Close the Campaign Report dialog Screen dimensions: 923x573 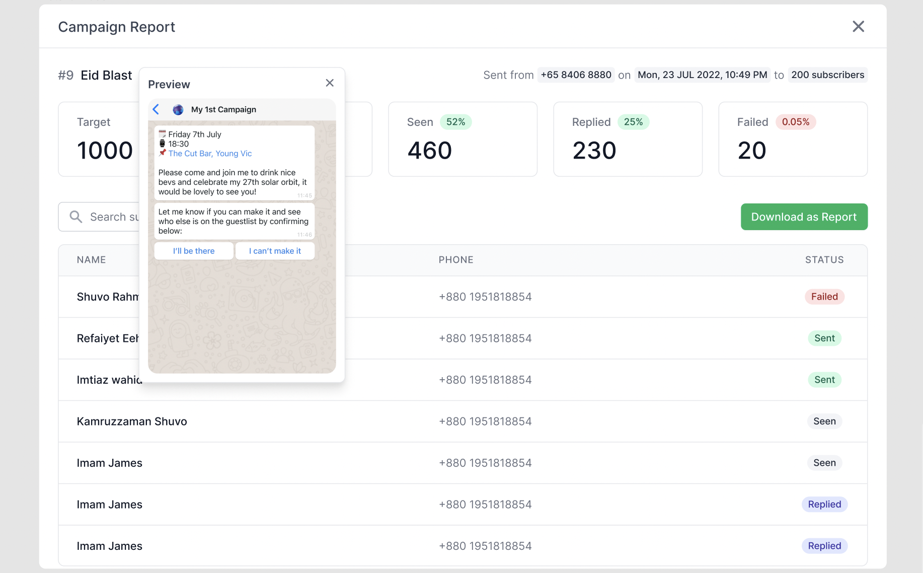pyautogui.click(x=858, y=27)
